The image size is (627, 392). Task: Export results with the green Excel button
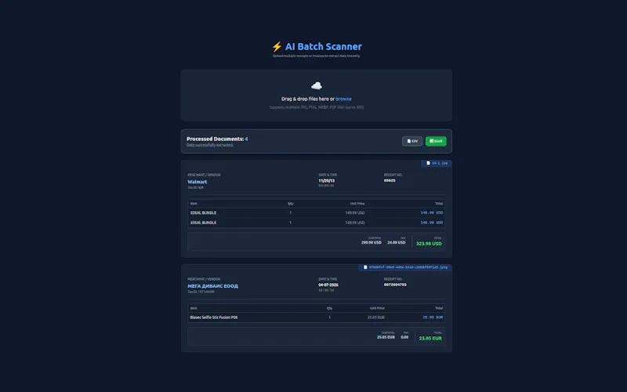436,141
